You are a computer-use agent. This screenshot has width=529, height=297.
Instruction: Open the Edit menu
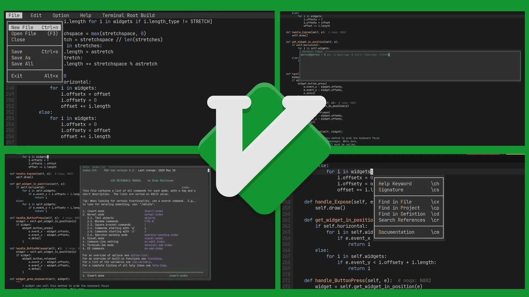(36, 15)
